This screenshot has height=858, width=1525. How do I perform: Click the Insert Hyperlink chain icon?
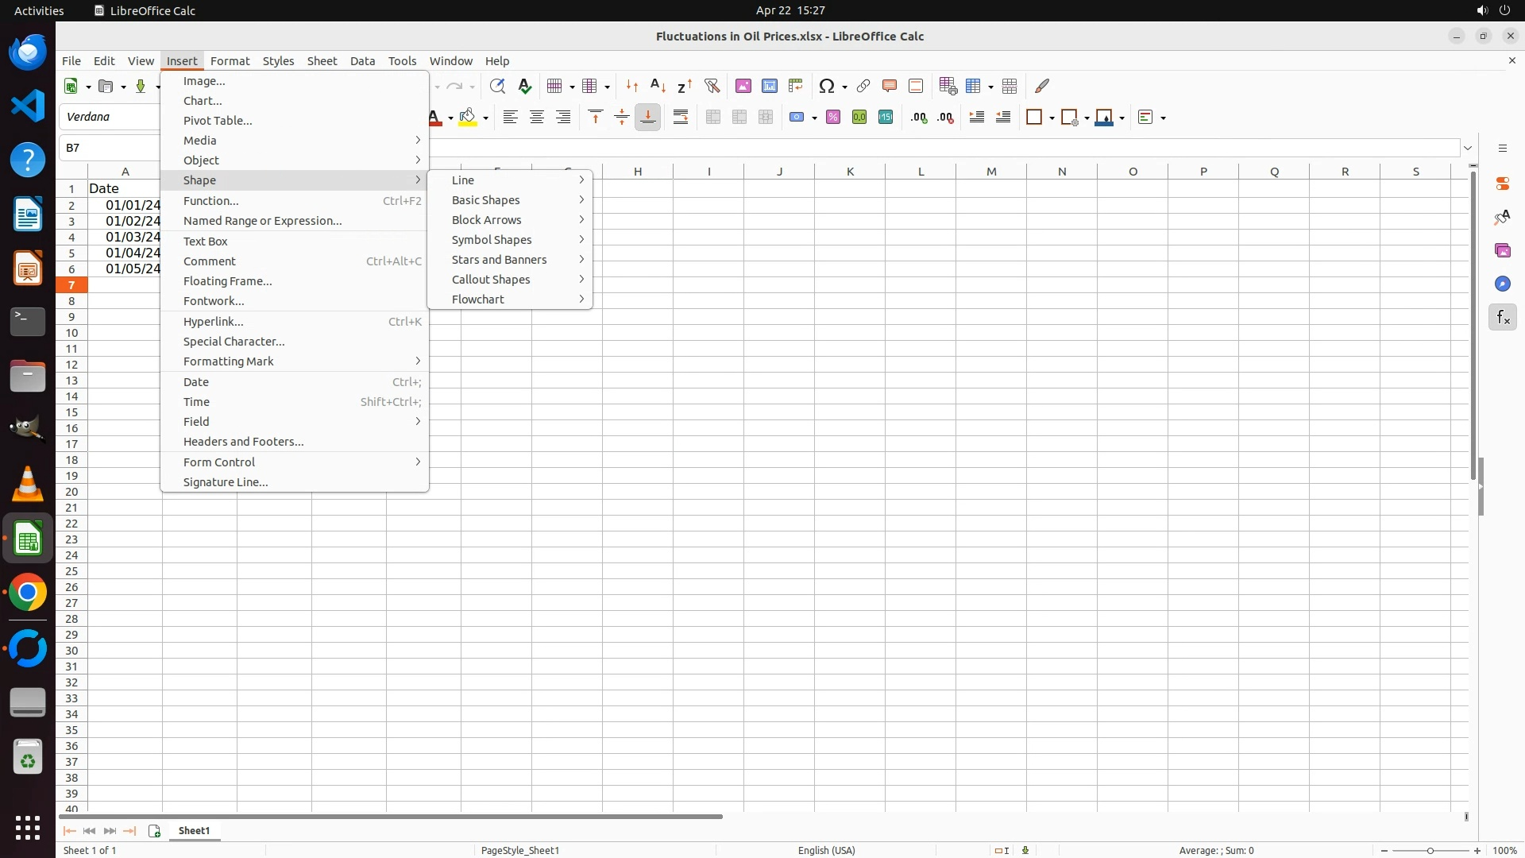[863, 86]
